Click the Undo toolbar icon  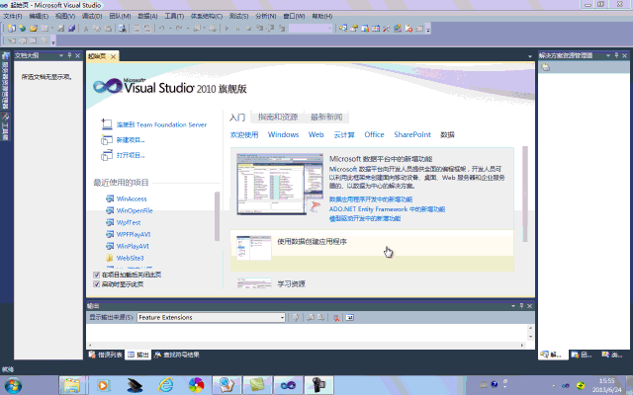tap(161, 29)
